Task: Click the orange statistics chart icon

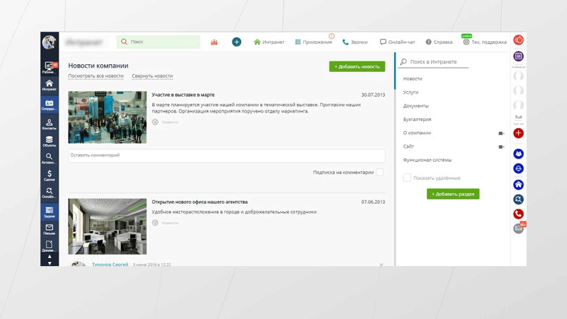Action: pos(214,42)
